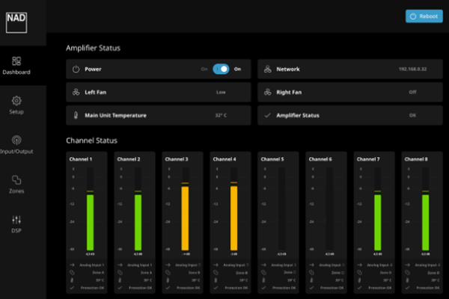The width and height of the screenshot is (449, 299).
Task: Click the Channel 3 yellow level meter
Action: point(185,218)
